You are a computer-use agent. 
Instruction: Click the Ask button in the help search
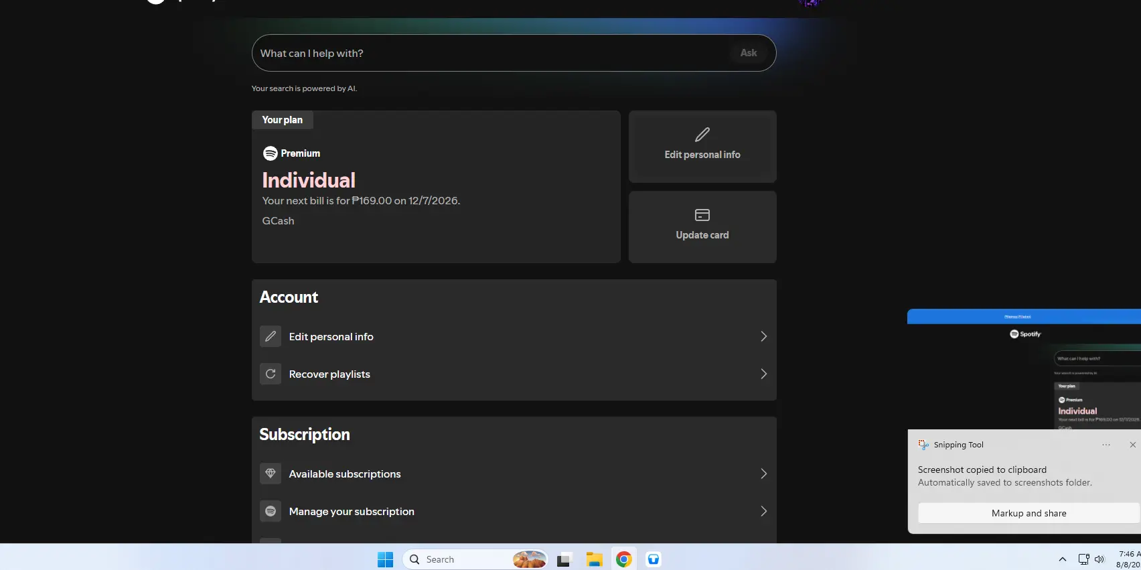749,53
